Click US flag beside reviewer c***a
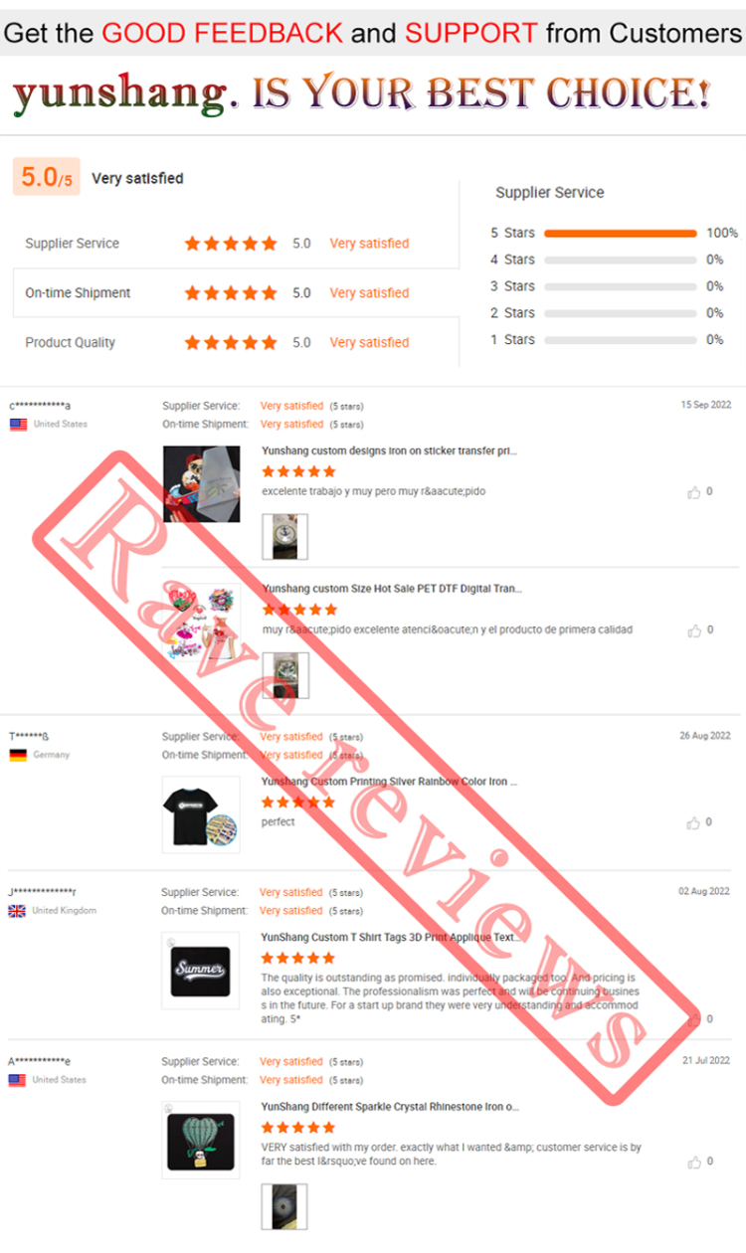The height and width of the screenshot is (1253, 746). pyautogui.click(x=18, y=424)
